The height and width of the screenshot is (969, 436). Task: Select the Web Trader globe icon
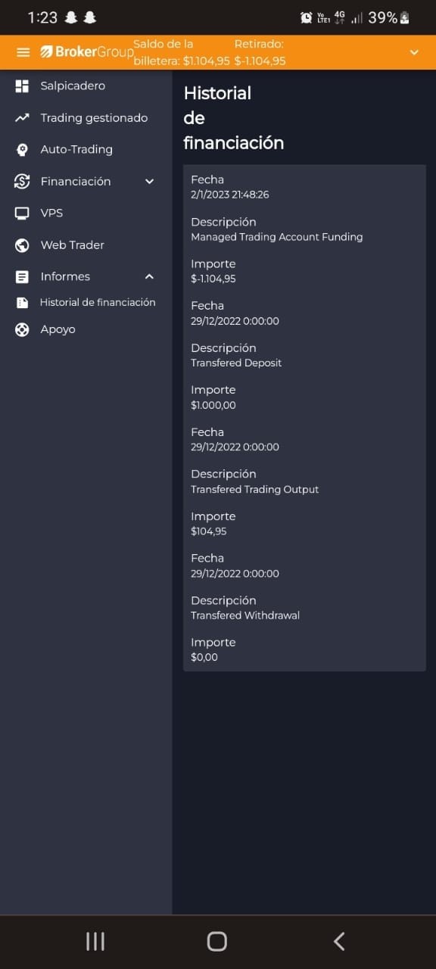pos(22,245)
